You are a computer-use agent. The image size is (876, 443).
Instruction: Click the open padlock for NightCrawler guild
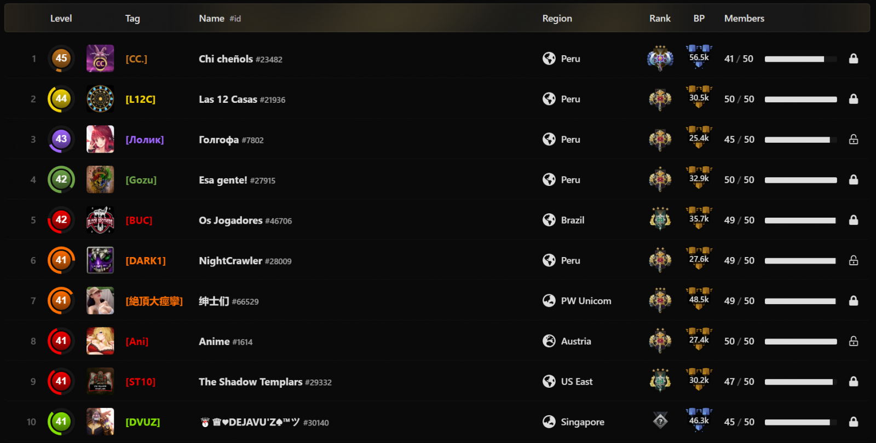tap(853, 260)
